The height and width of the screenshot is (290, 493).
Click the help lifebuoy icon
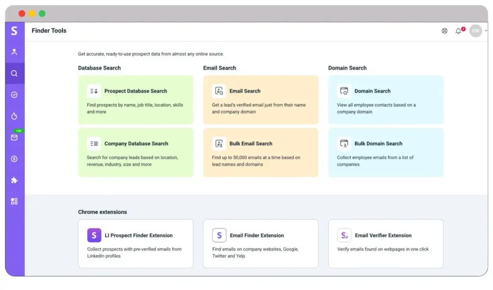click(444, 31)
